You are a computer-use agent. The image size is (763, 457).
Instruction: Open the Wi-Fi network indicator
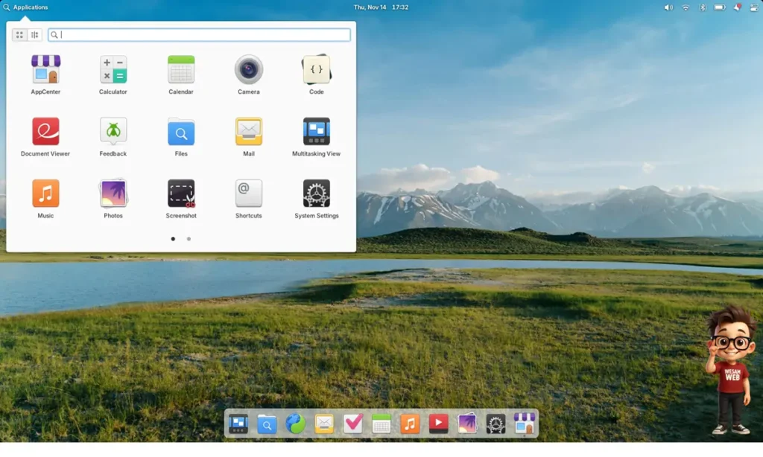(686, 7)
